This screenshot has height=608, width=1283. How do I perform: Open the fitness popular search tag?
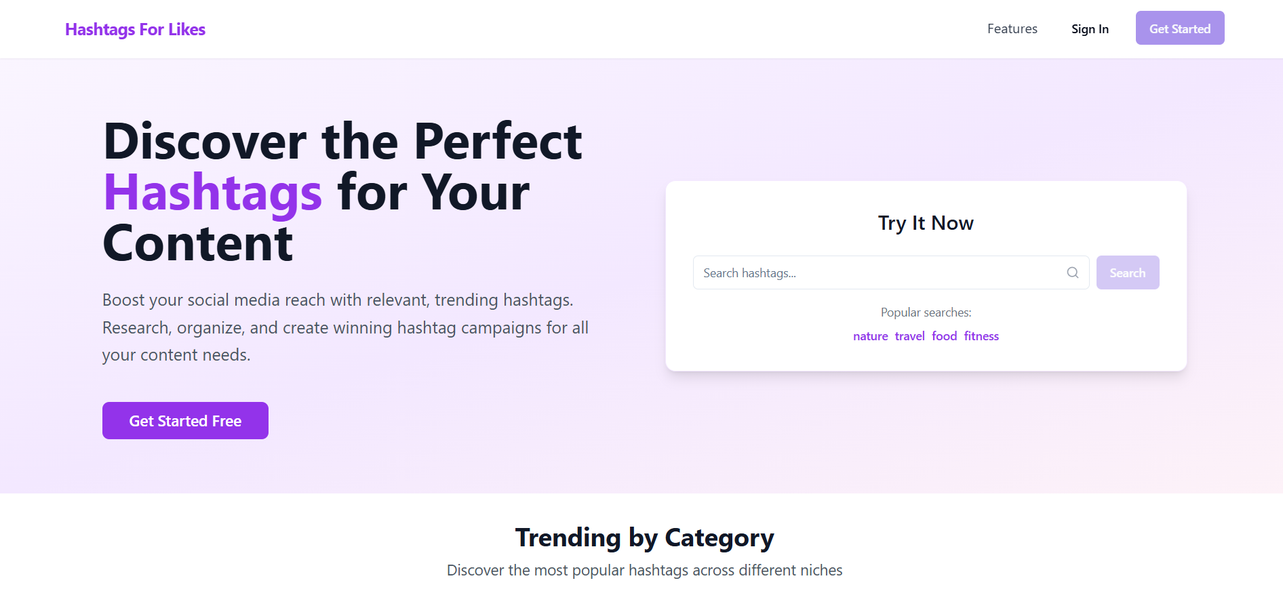(981, 336)
